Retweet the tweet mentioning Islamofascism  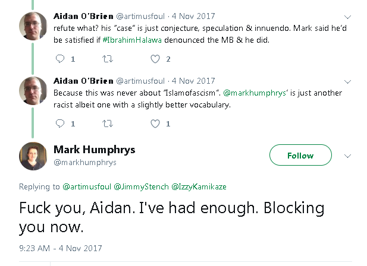[x=107, y=123]
